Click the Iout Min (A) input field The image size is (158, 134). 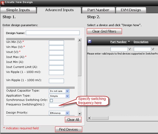coord(56,63)
